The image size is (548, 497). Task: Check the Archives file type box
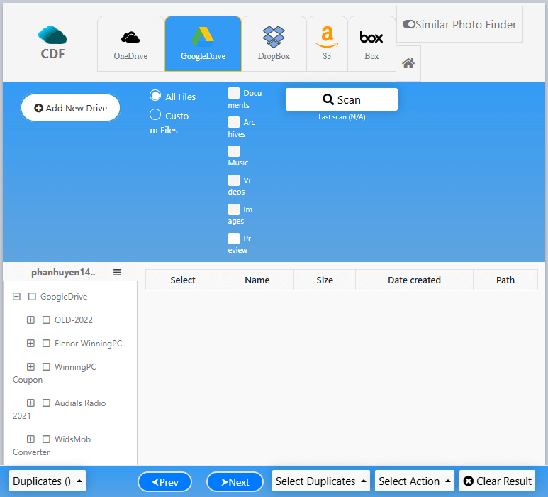tap(234, 122)
